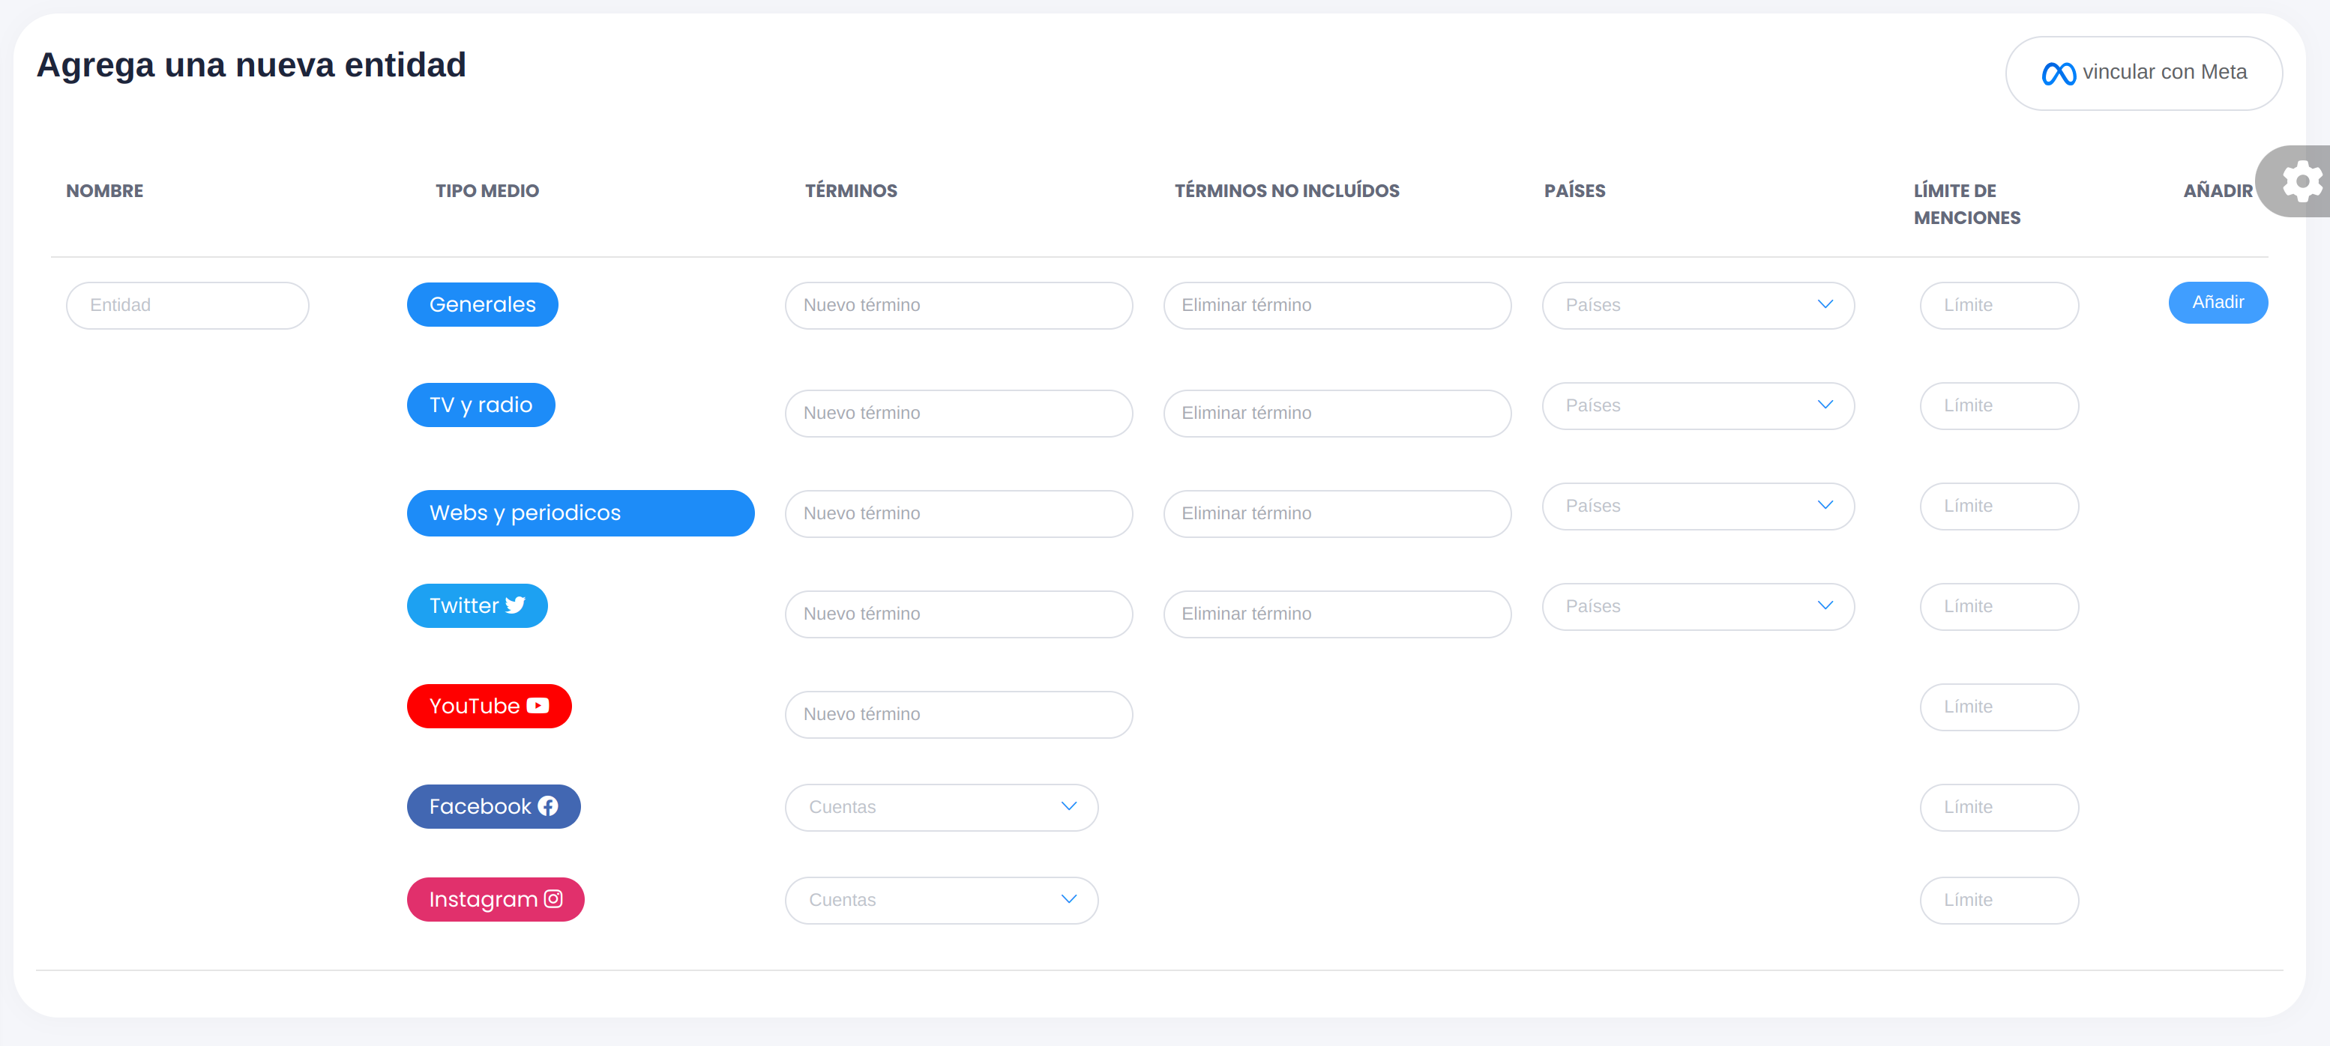The image size is (2330, 1046).
Task: Focus the Límite field for Generales
Action: (1999, 306)
